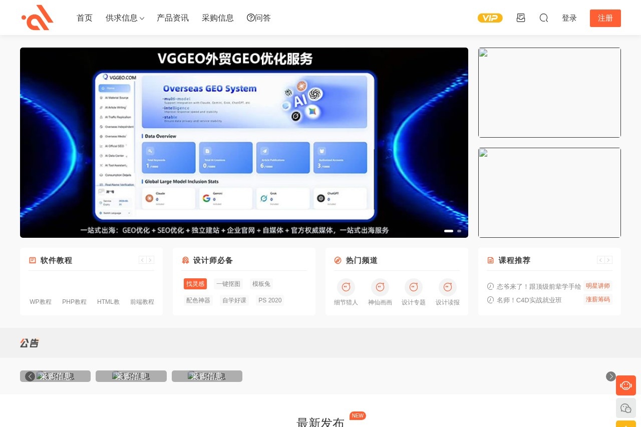Open PHP教程 tutorial link

click(x=74, y=302)
